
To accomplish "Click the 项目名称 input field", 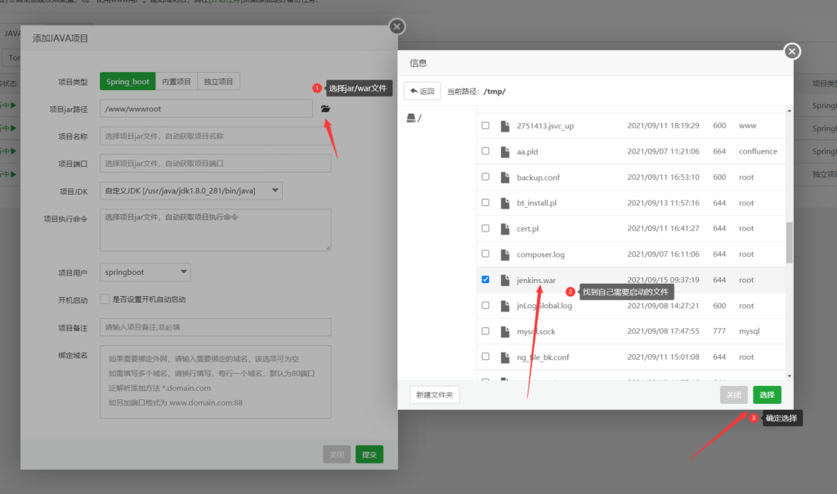I will tap(215, 137).
